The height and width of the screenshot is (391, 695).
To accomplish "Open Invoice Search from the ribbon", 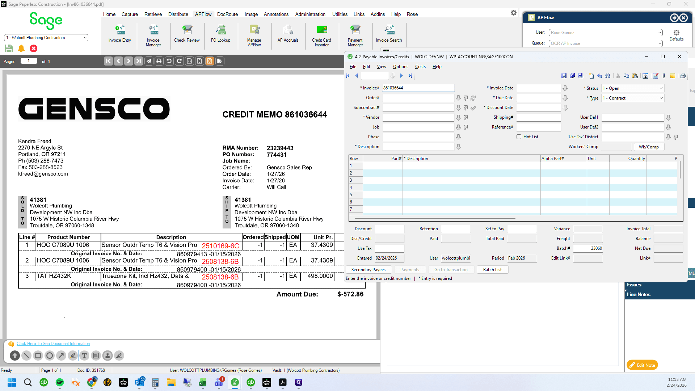I will coord(389,34).
